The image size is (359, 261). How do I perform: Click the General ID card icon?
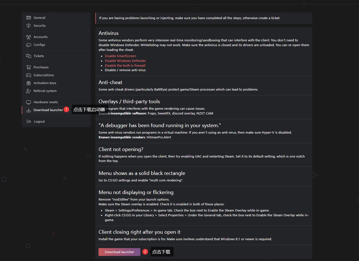pyautogui.click(x=28, y=18)
